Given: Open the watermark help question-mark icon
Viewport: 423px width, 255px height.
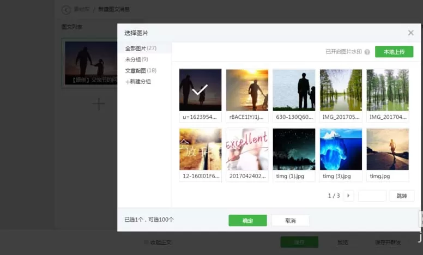Looking at the screenshot, I should tap(367, 52).
